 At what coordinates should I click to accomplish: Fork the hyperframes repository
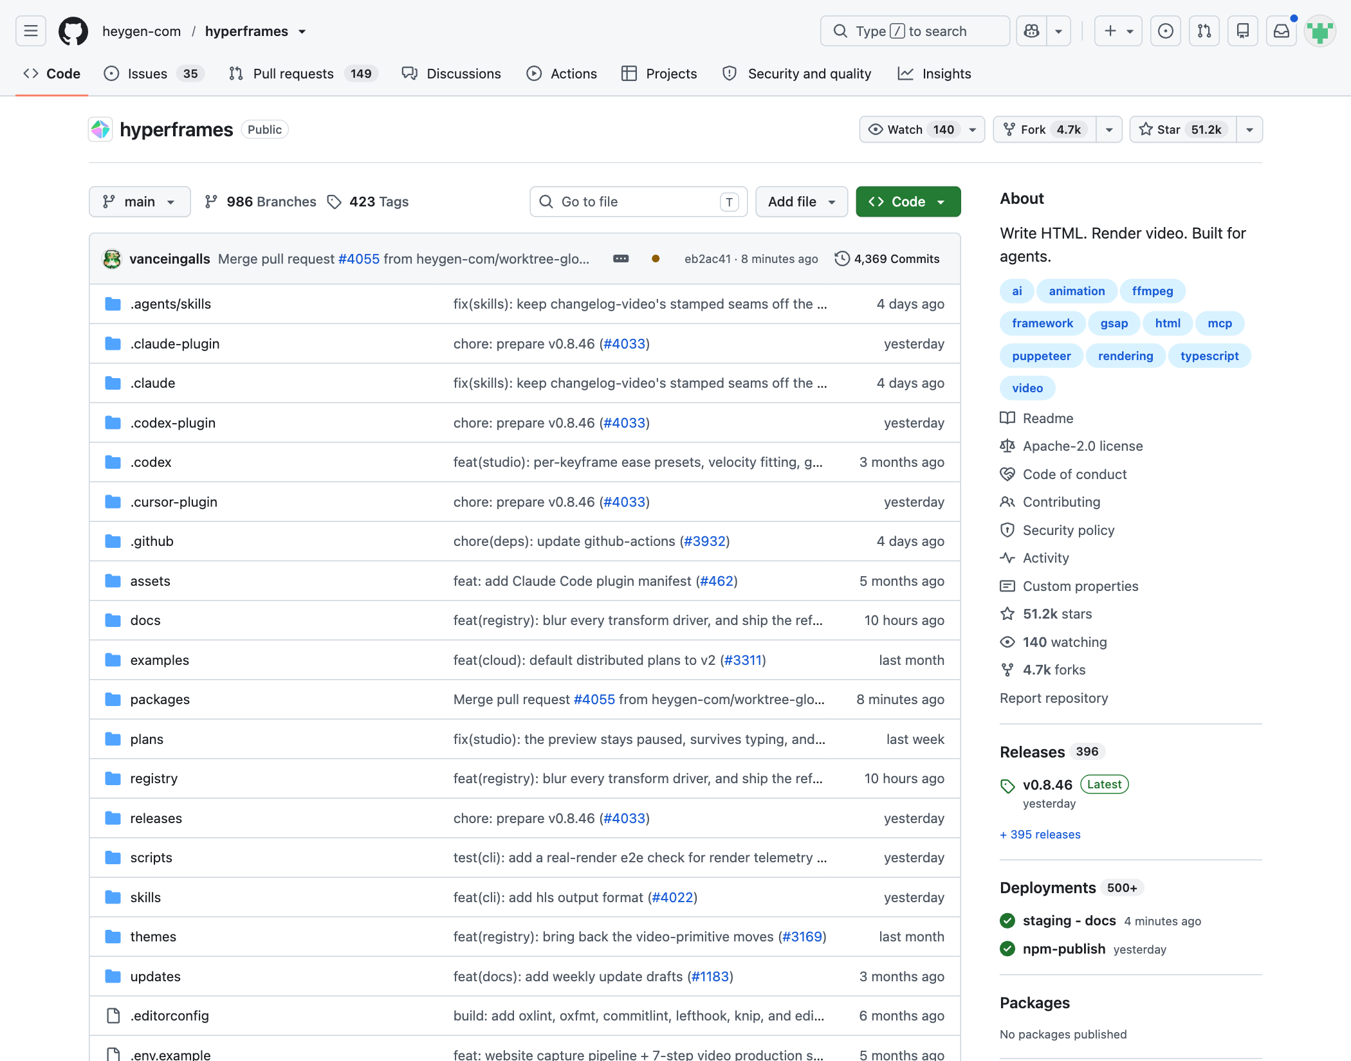(1045, 129)
